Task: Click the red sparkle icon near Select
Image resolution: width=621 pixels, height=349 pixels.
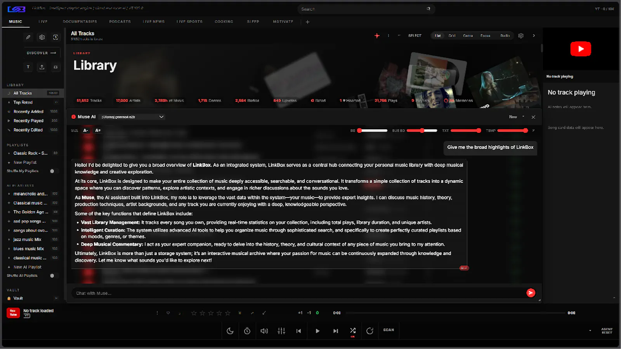Action: pyautogui.click(x=377, y=36)
